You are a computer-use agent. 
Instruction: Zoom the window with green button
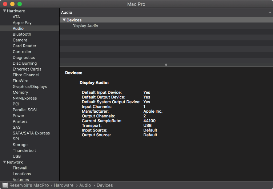20,4
